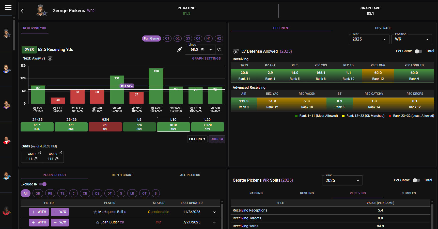Click the star icon beside Markquese Bell
The width and height of the screenshot is (438, 229).
click(95, 212)
